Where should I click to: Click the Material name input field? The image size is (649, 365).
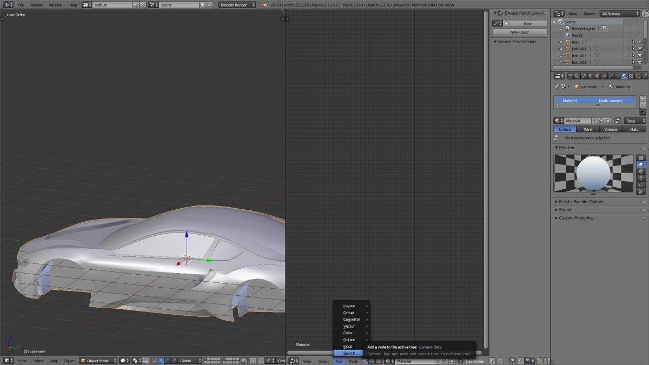click(x=578, y=121)
